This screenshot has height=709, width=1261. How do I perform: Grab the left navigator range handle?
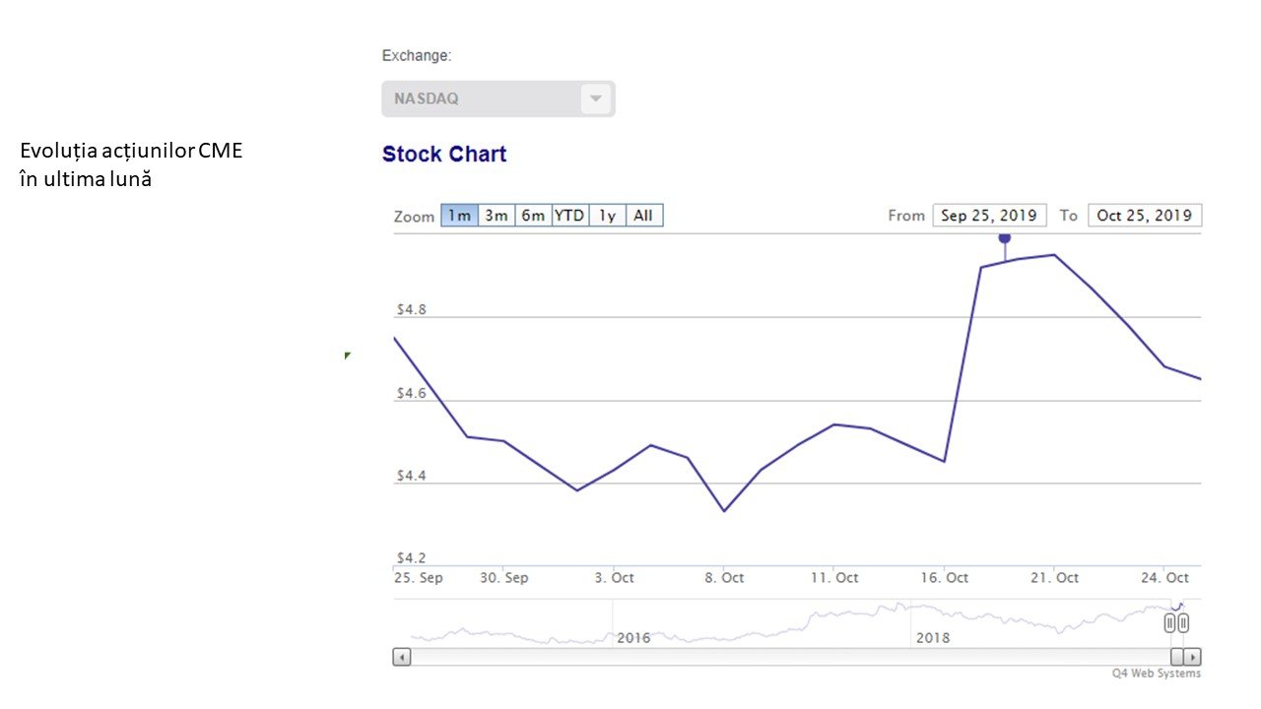click(1169, 622)
